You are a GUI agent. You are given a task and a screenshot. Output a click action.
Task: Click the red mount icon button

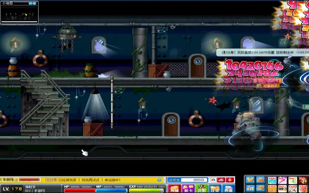pos(221,180)
